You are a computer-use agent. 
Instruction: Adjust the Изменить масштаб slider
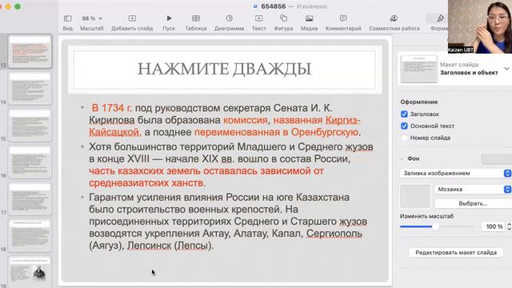click(x=435, y=226)
